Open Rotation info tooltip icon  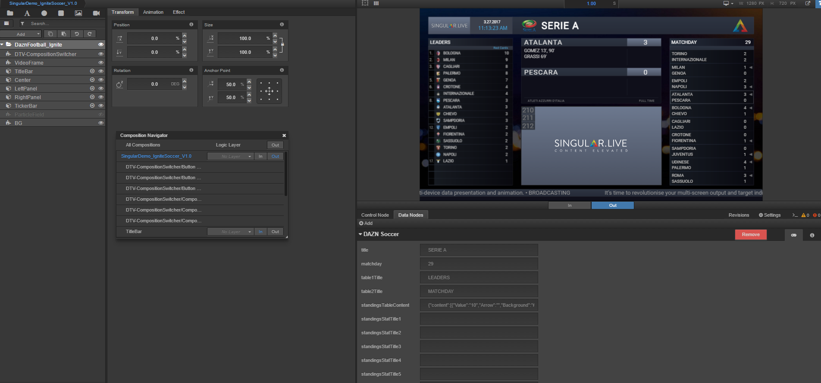[x=191, y=70]
